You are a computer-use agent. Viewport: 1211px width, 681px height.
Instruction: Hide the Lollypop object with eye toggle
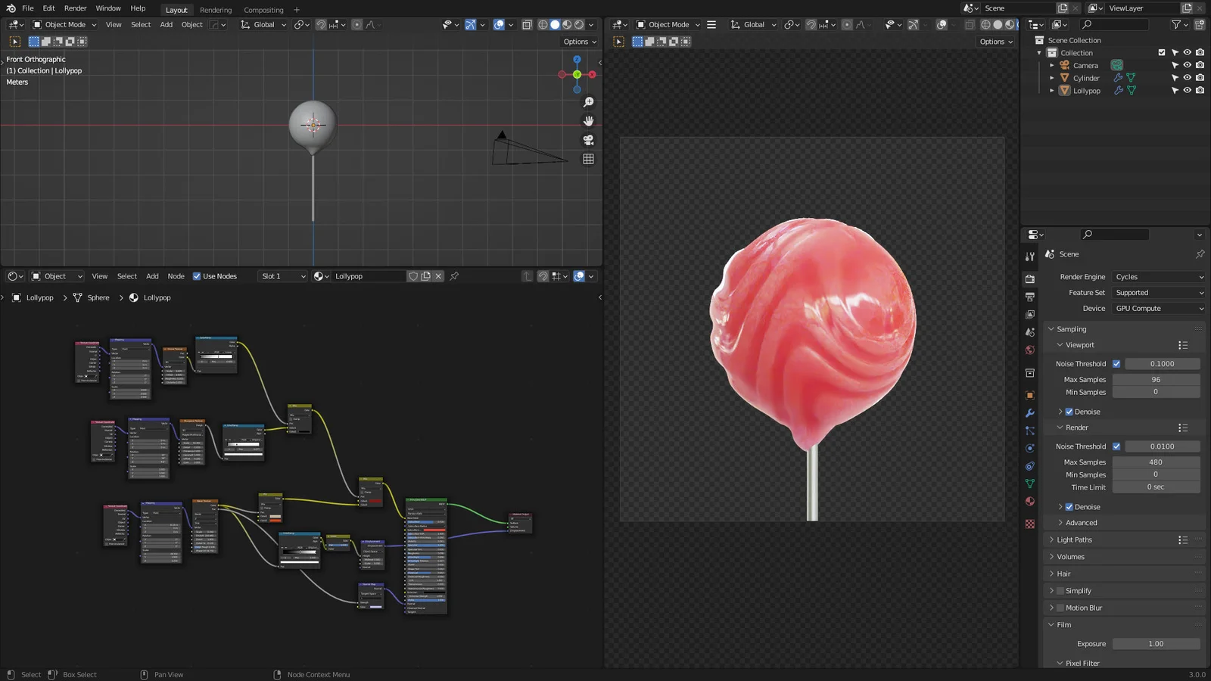coord(1187,90)
